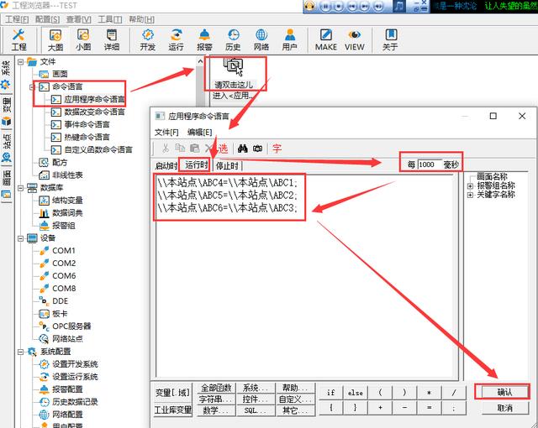Collapse the 设备 tree node
This screenshot has height=428, width=538.
pyautogui.click(x=20, y=238)
